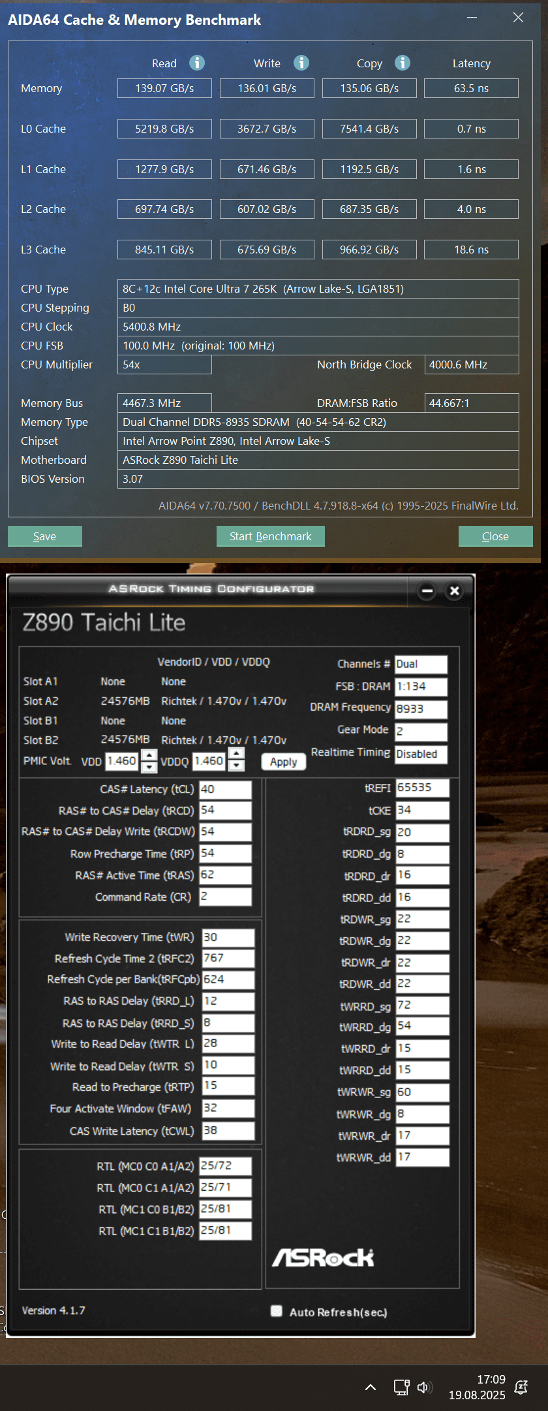Click the CAS# Latency (tCL) field
This screenshot has width=548, height=1411.
pyautogui.click(x=225, y=789)
